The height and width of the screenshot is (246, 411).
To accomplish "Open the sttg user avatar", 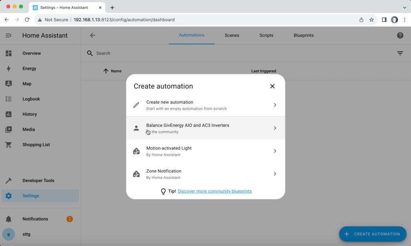I will (x=8, y=234).
